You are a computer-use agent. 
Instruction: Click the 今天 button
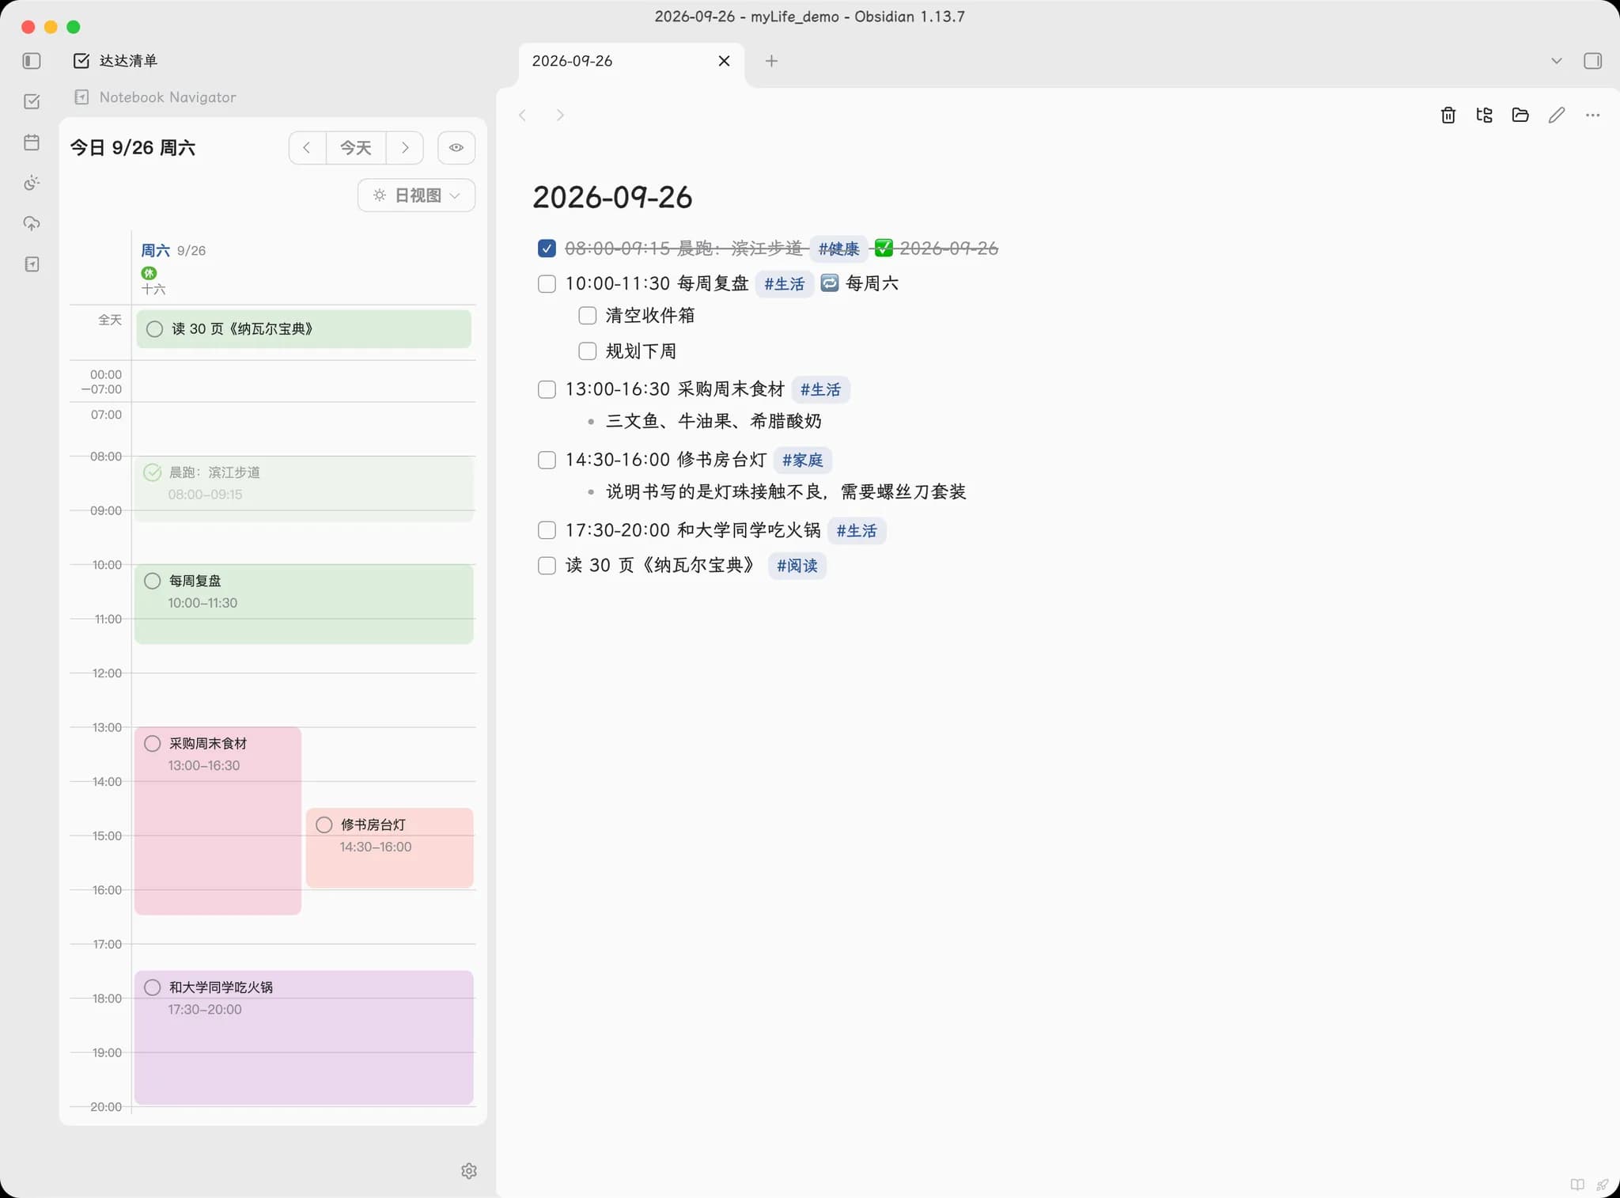click(356, 148)
